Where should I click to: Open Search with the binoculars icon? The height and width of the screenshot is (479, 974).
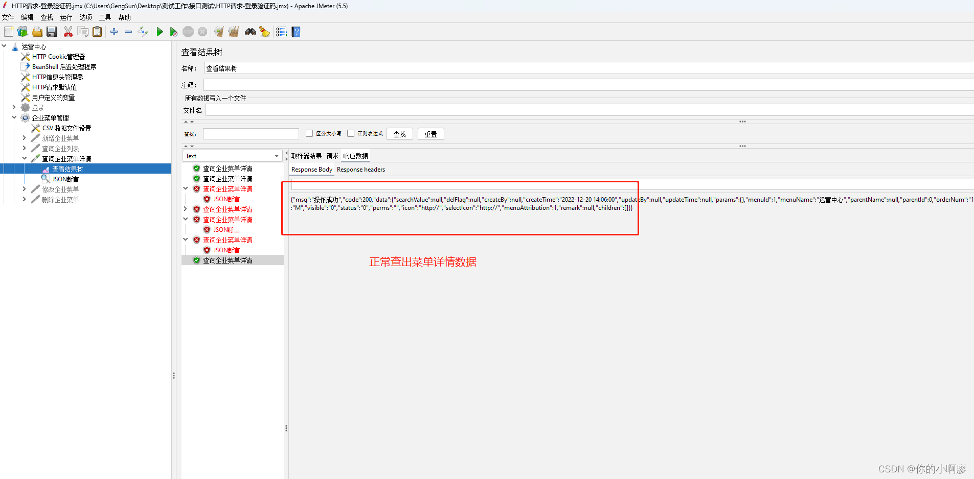click(x=251, y=32)
